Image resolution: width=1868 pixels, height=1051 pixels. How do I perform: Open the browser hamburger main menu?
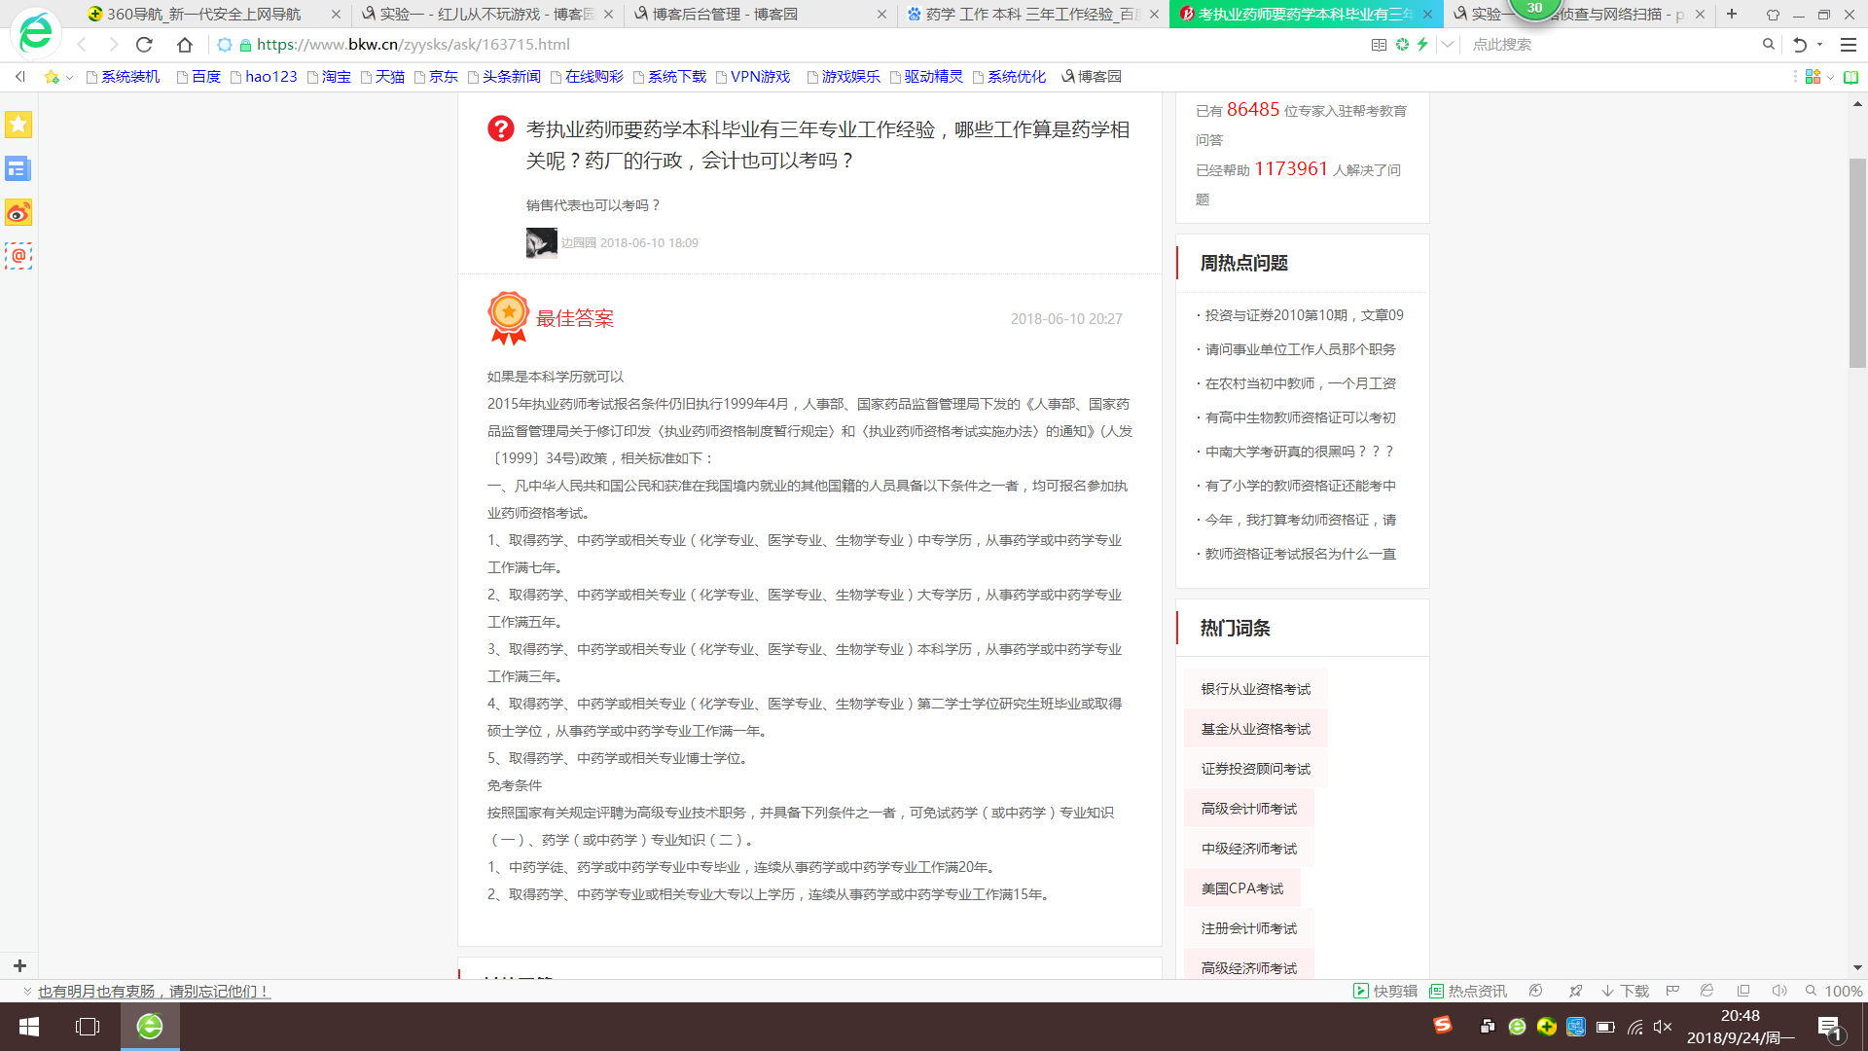(x=1849, y=45)
